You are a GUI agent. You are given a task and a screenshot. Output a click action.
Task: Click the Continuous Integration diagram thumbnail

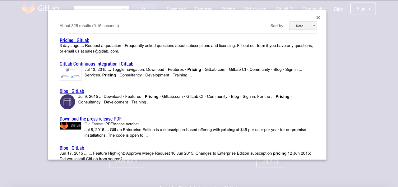click(x=71, y=74)
